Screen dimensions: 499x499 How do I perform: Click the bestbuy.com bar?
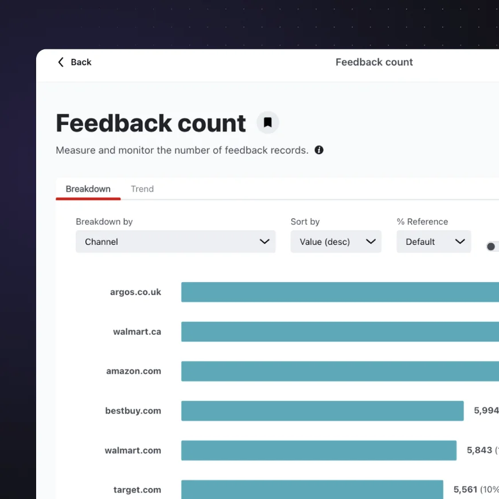click(322, 411)
